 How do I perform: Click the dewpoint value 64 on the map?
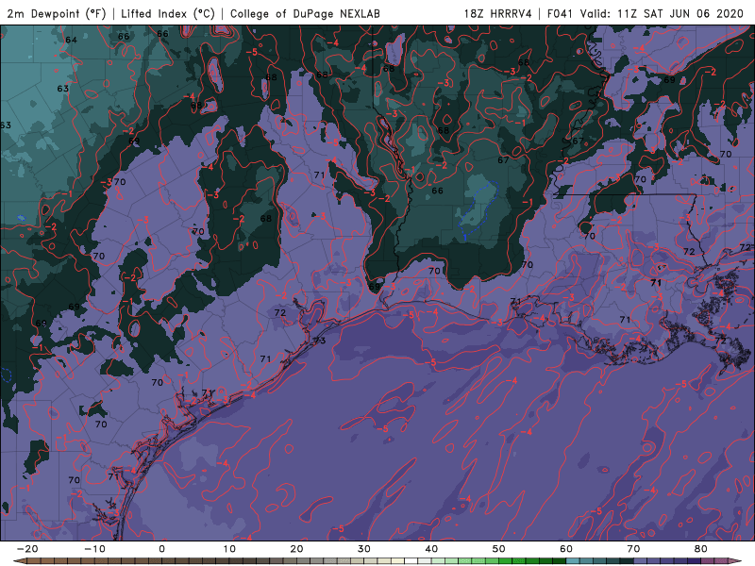[71, 40]
